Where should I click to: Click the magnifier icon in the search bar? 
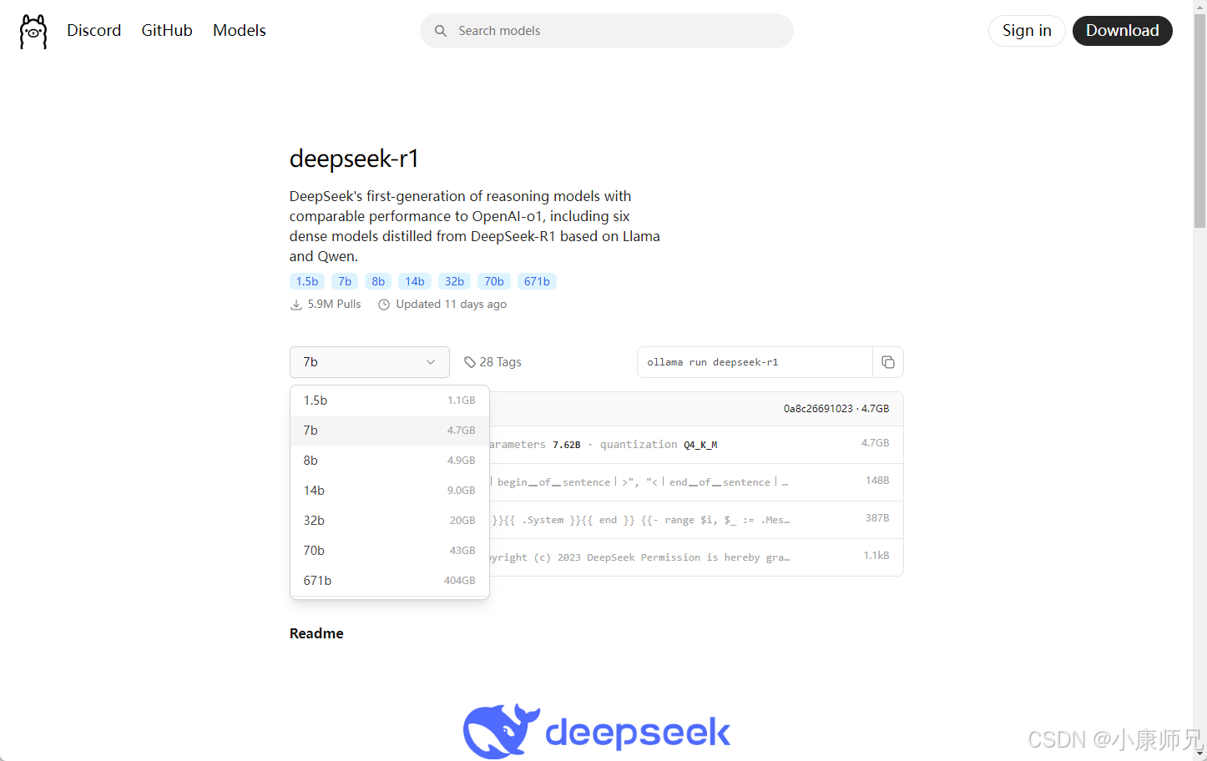441,30
